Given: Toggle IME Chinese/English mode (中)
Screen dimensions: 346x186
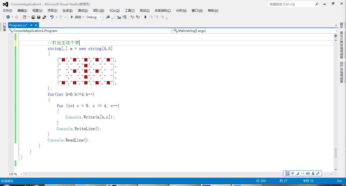Looking at the screenshot, I should coord(293,173).
